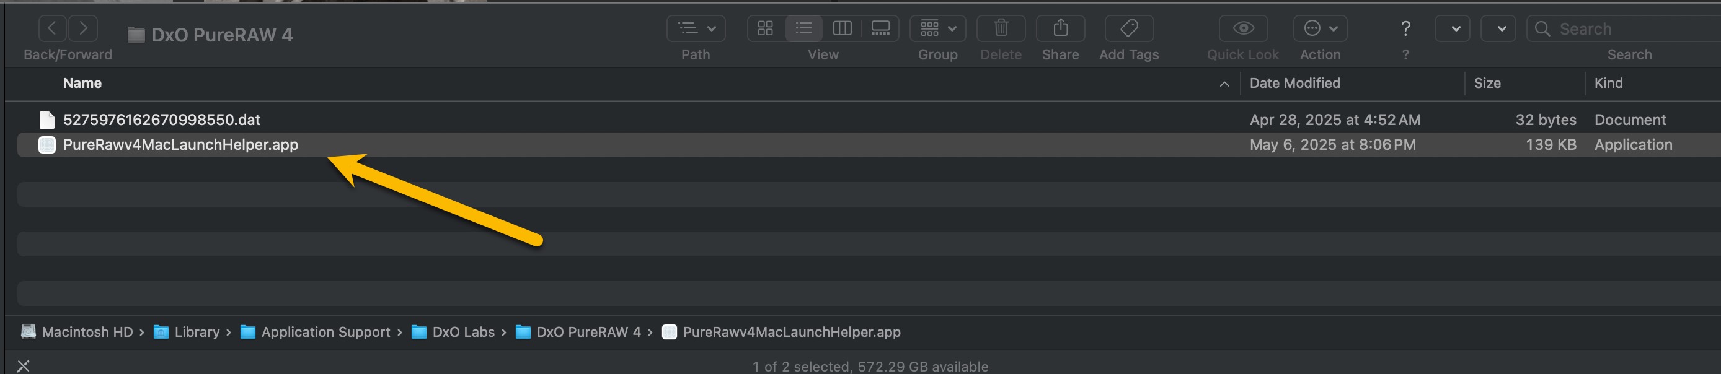Click the Document kind cell

point(1630,120)
